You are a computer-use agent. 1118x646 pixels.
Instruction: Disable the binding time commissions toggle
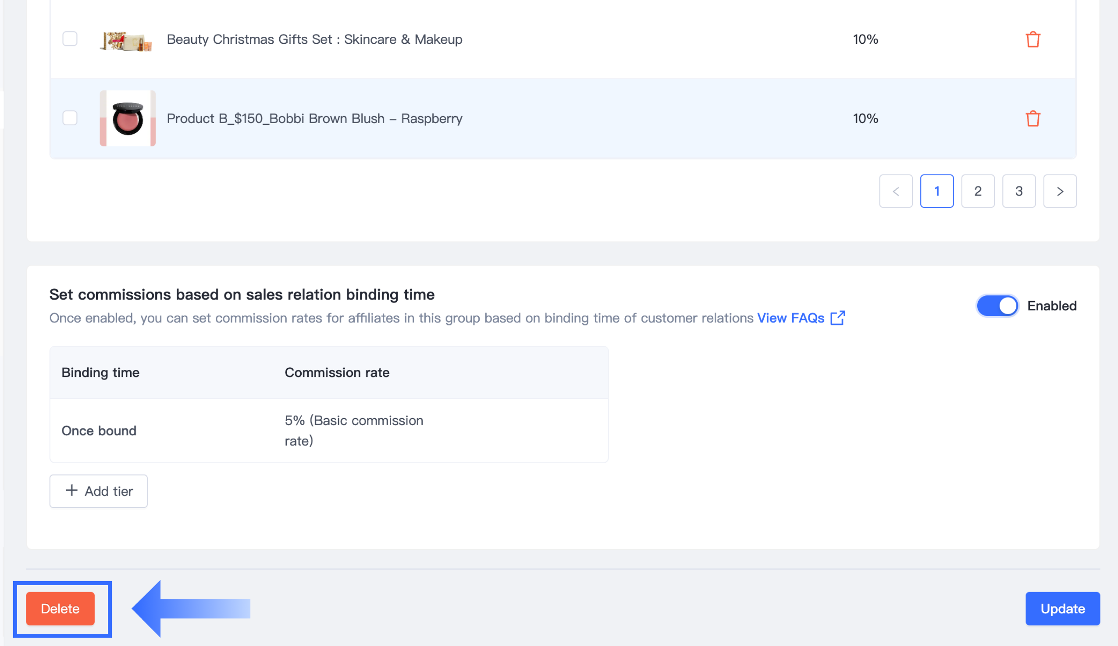(997, 306)
